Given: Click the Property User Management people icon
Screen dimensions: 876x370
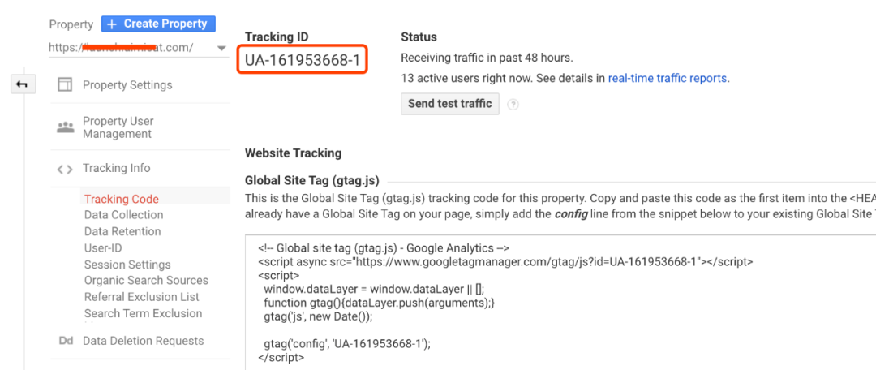Looking at the screenshot, I should click(x=65, y=127).
